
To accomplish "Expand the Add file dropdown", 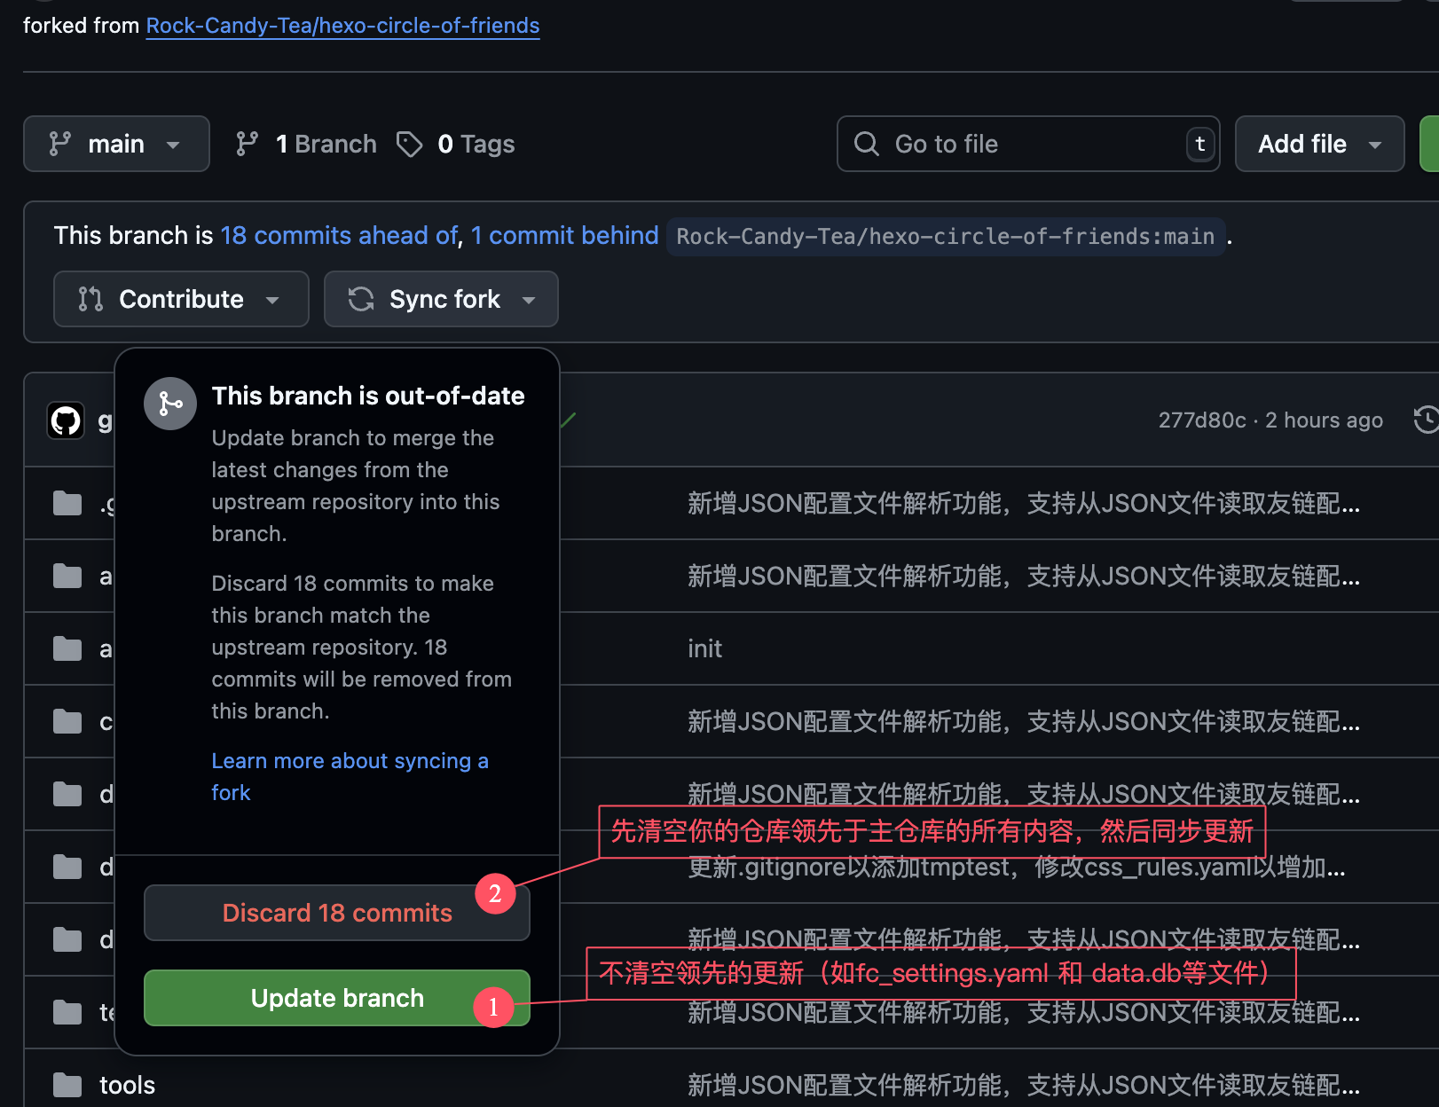I will coord(1319,144).
